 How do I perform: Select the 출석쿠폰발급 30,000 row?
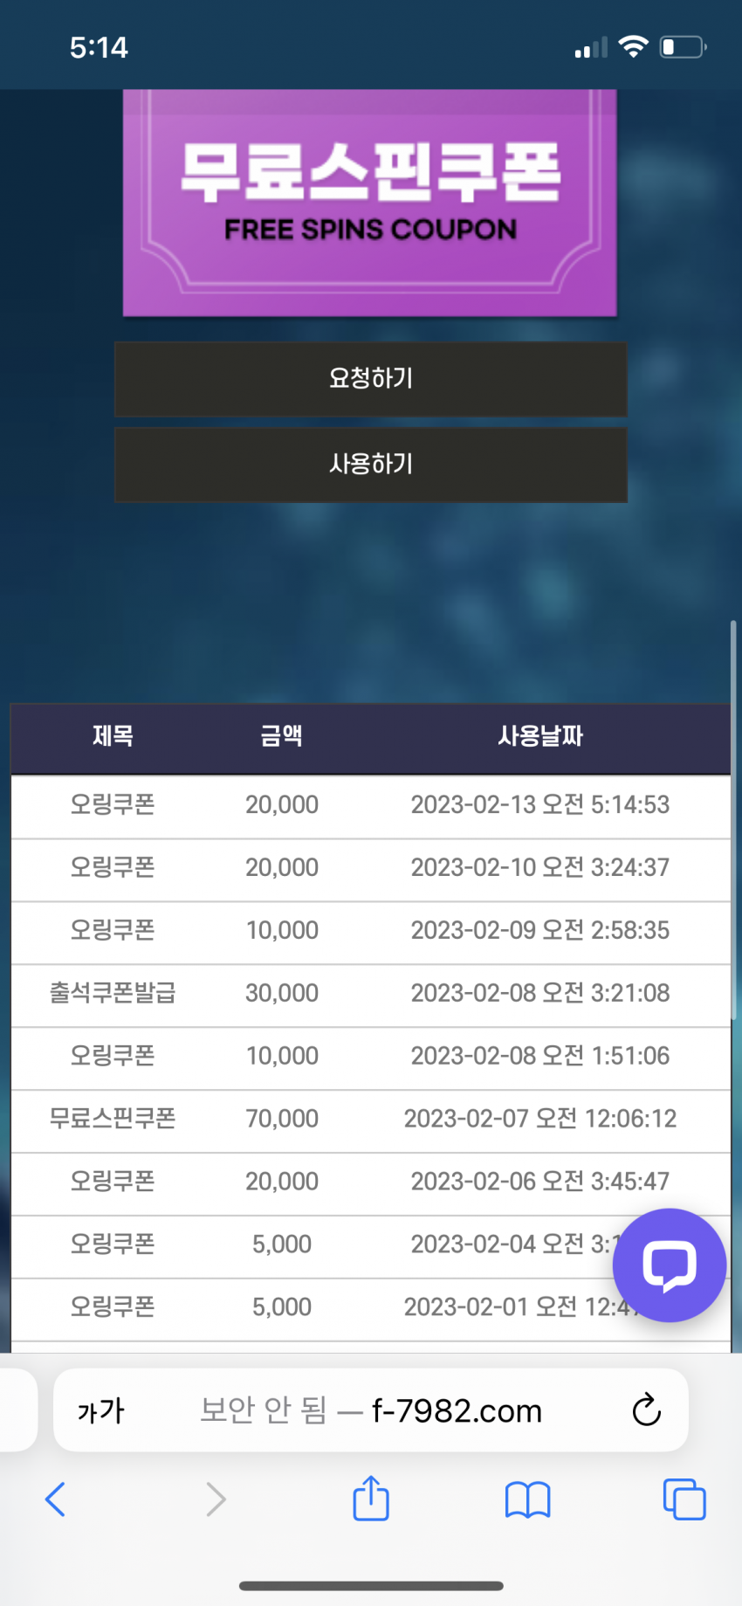coord(371,994)
